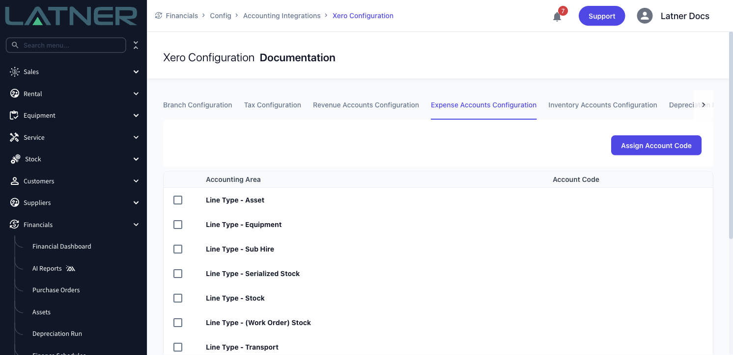Open notifications bell with 7 alerts
The width and height of the screenshot is (733, 355).
coord(557,16)
